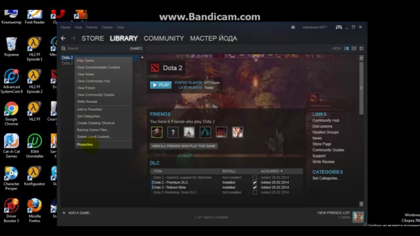The width and height of the screenshot is (420, 236).
Task: Open the GAMES library filter dropdown
Action: tap(136, 49)
